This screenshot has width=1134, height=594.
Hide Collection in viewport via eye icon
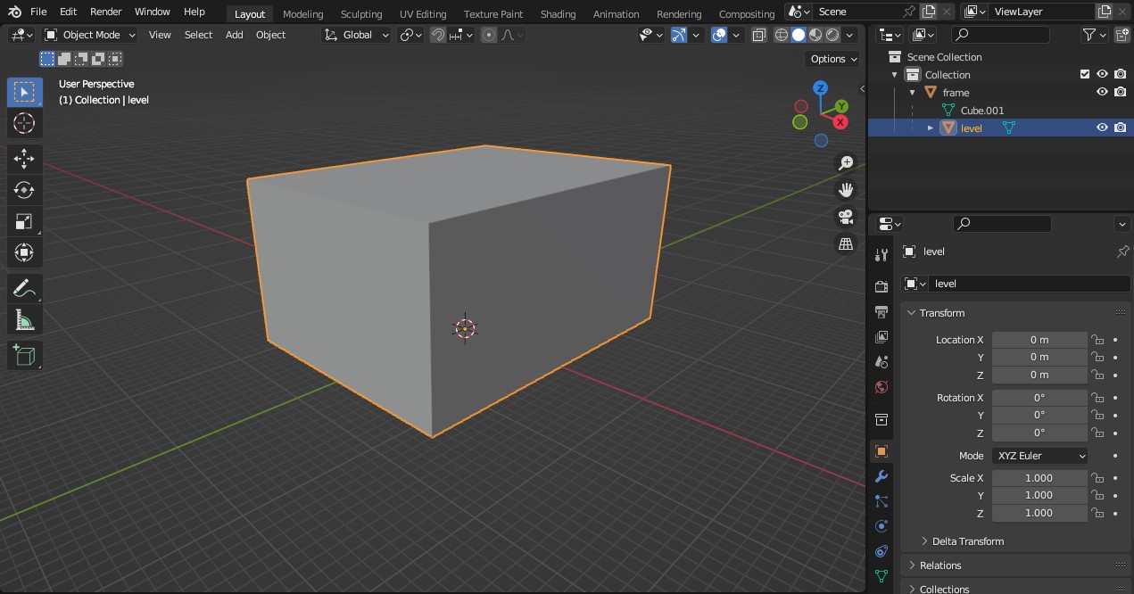coord(1103,74)
